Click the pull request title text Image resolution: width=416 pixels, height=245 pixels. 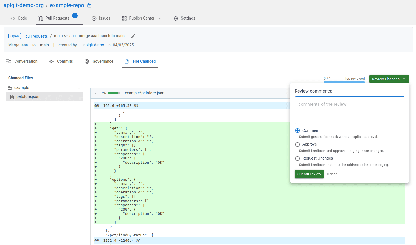(89, 36)
